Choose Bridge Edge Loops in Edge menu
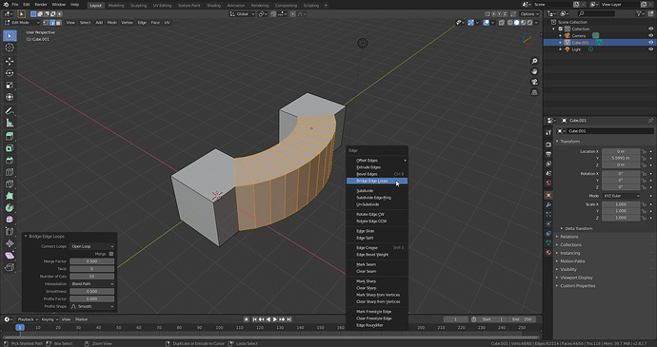657x347 pixels. (x=377, y=181)
